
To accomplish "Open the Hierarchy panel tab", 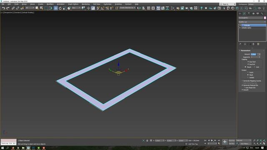I will [249, 14].
